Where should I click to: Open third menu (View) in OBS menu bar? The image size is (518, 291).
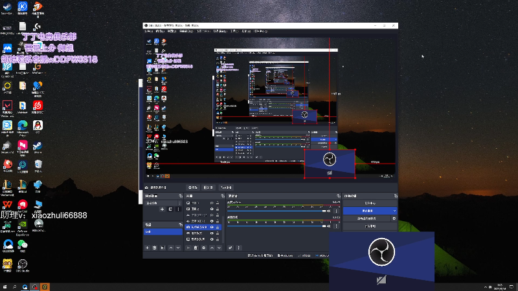[x=172, y=31]
